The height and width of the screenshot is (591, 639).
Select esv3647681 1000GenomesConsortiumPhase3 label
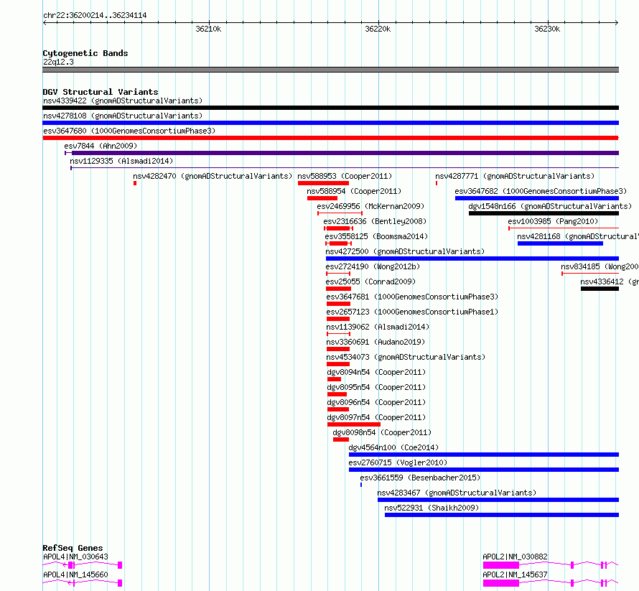tap(412, 297)
